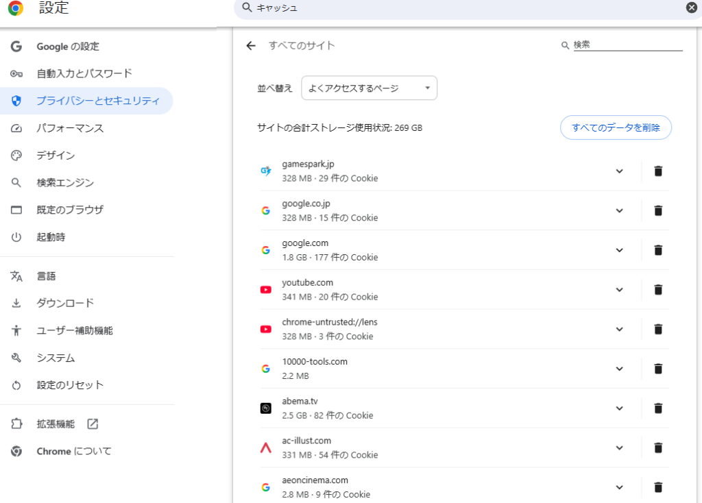Click the gamespark.jp favicon

(266, 171)
